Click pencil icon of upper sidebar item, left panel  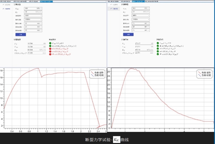(3, 5)
